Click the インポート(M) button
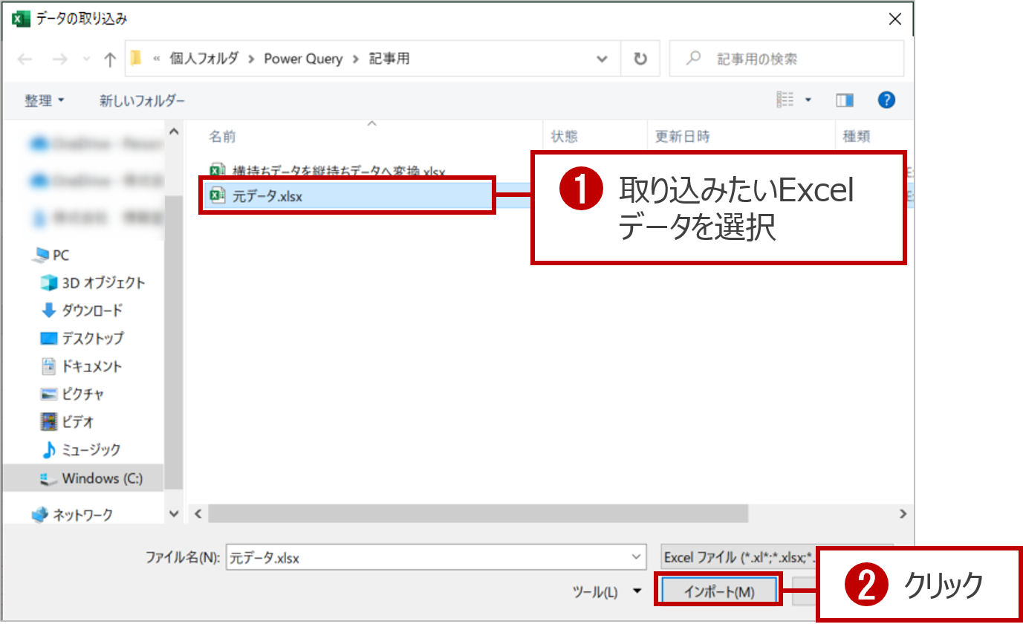Viewport: 1023px width, 627px height. pos(718,591)
